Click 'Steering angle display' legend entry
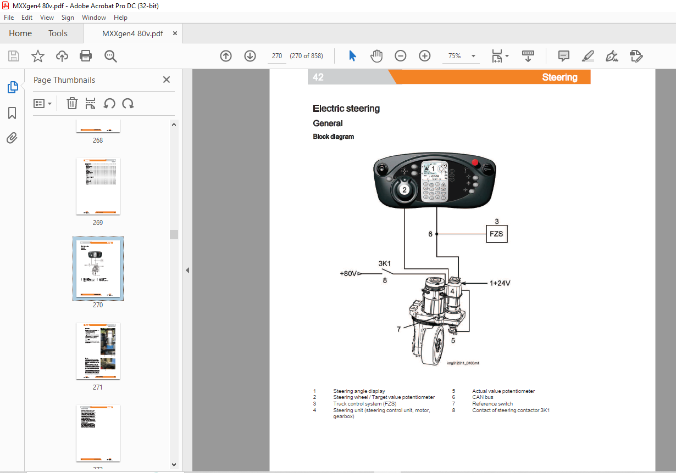676x473 pixels. pyautogui.click(x=359, y=391)
